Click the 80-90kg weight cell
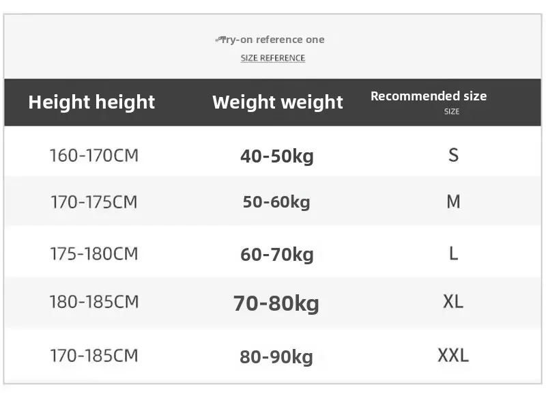The width and height of the screenshot is (546, 407). 276,356
